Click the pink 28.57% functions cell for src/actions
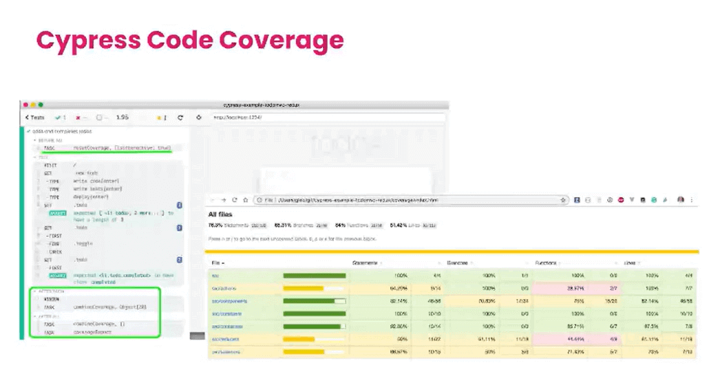 (561, 288)
